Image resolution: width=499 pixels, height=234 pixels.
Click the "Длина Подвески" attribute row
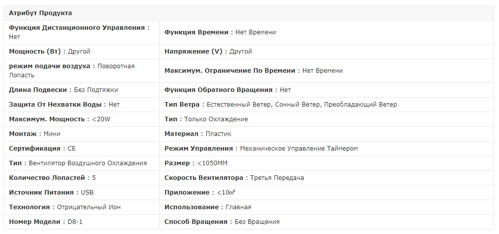point(38,90)
